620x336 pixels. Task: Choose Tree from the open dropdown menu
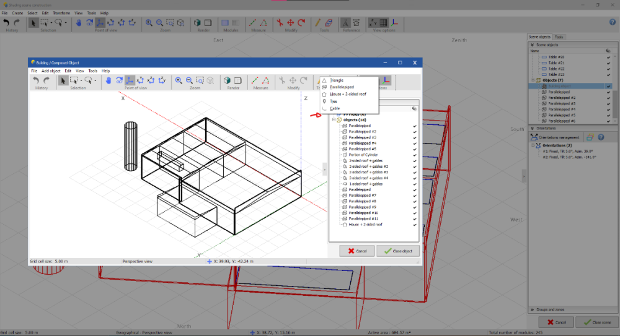pyautogui.click(x=334, y=101)
